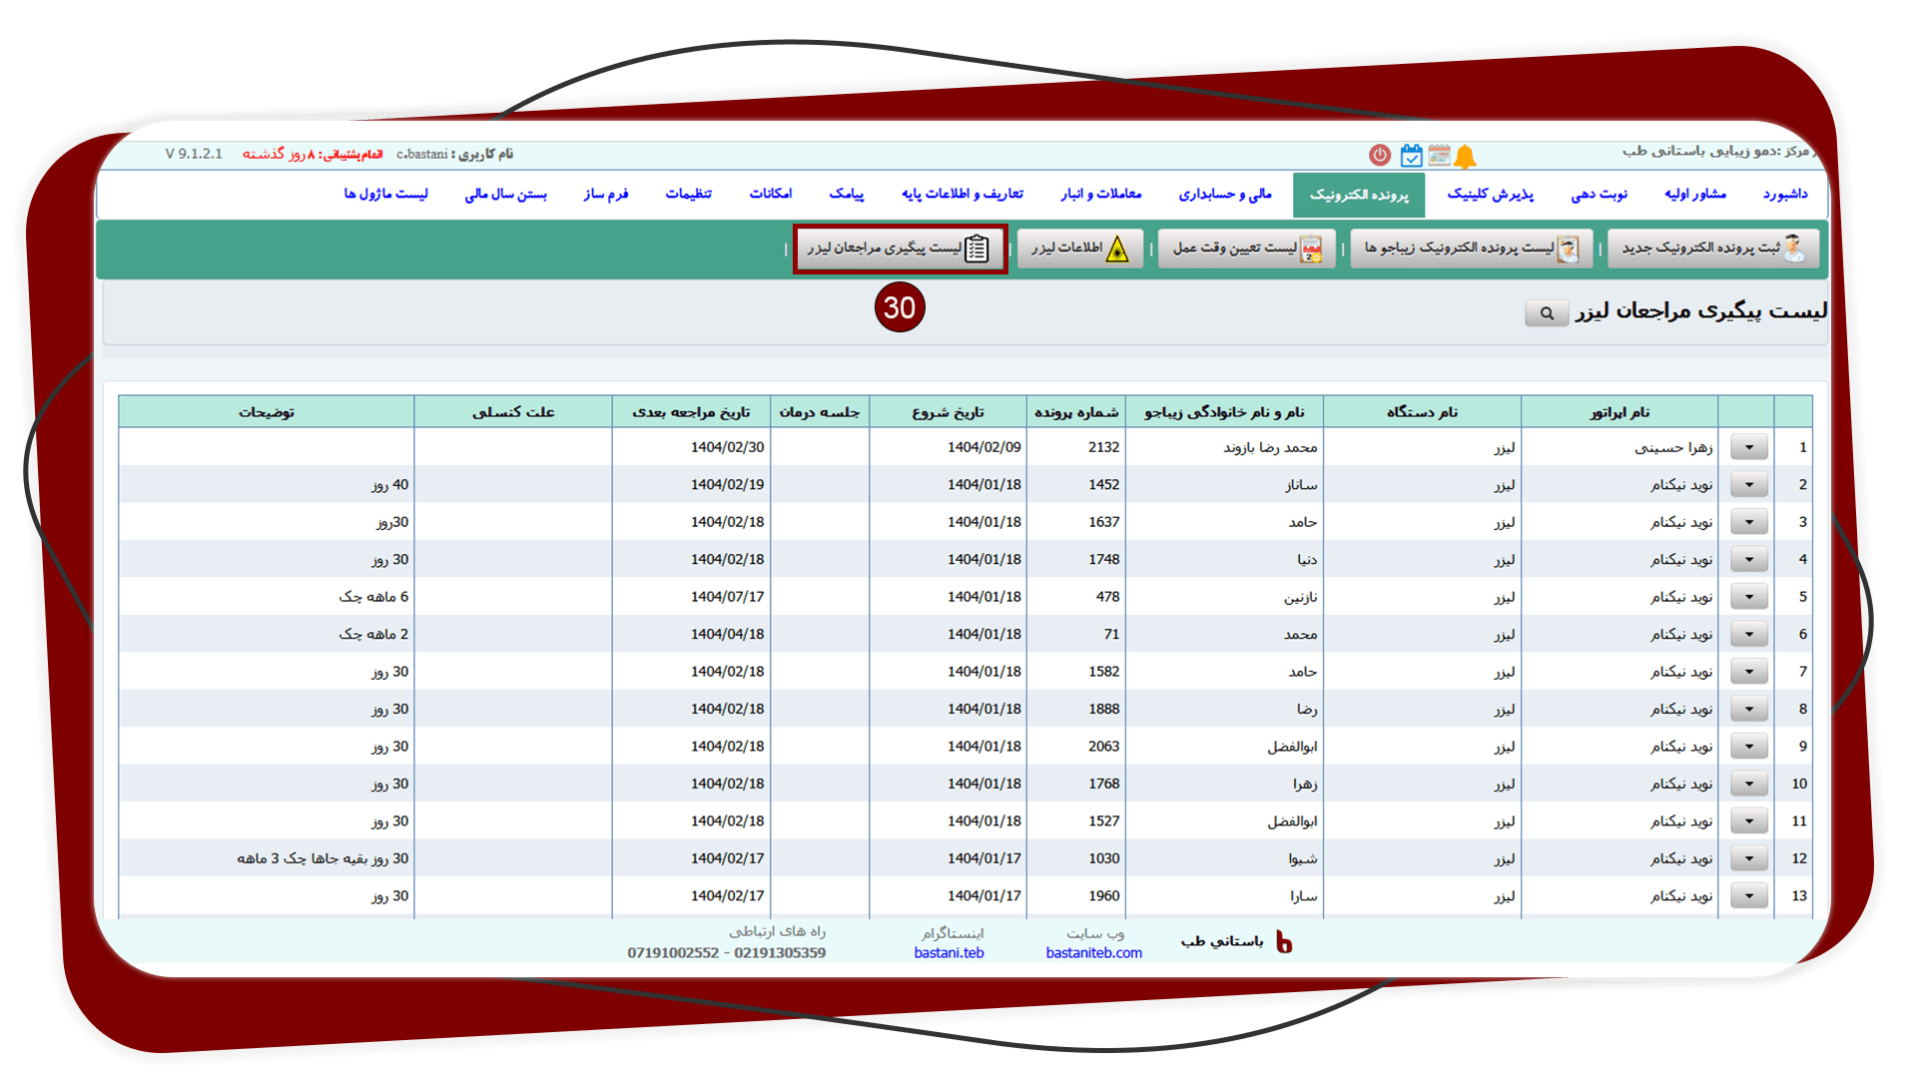1917x1078 pixels.
Task: Expand row 2 action dropdown (ساناز)
Action: (x=1748, y=485)
